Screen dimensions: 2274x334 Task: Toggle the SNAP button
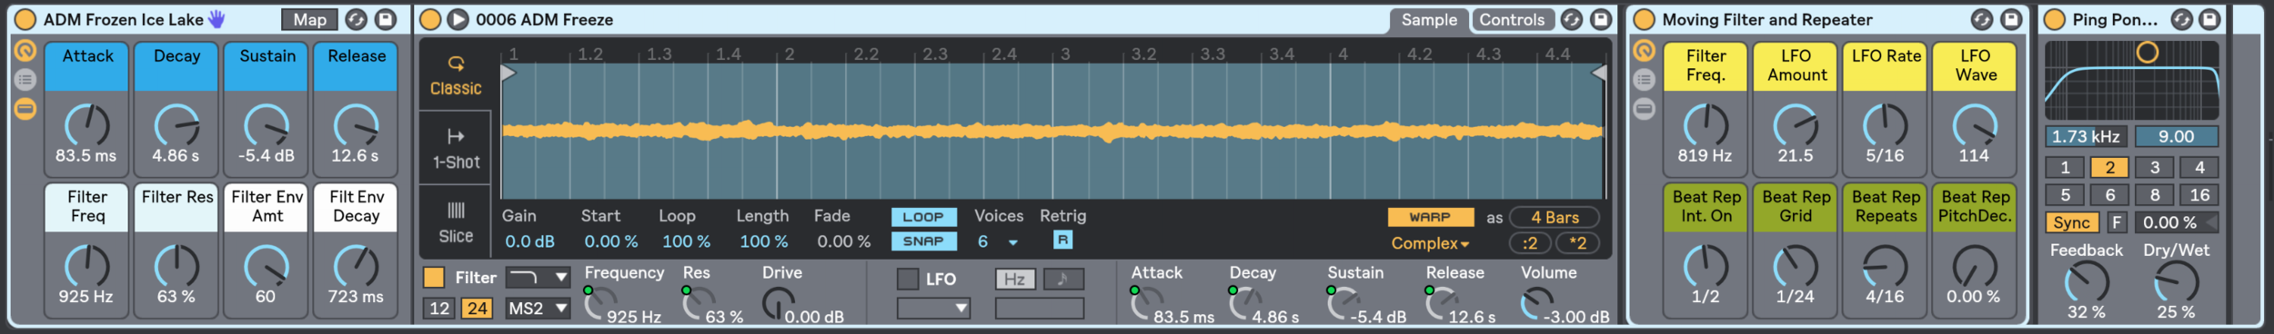923,241
